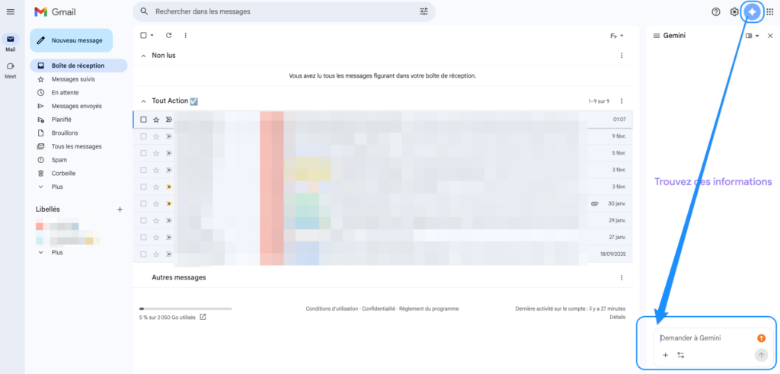This screenshot has height=374, width=780.
Task: Toggle the select-all messages checkbox
Action: (x=143, y=35)
